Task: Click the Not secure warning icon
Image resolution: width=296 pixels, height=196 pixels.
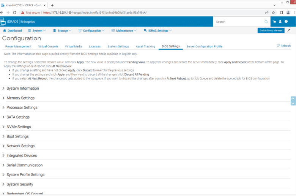Action: (x=23, y=13)
